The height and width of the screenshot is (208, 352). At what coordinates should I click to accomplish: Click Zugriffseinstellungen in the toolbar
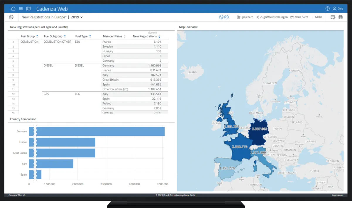pos(272,17)
